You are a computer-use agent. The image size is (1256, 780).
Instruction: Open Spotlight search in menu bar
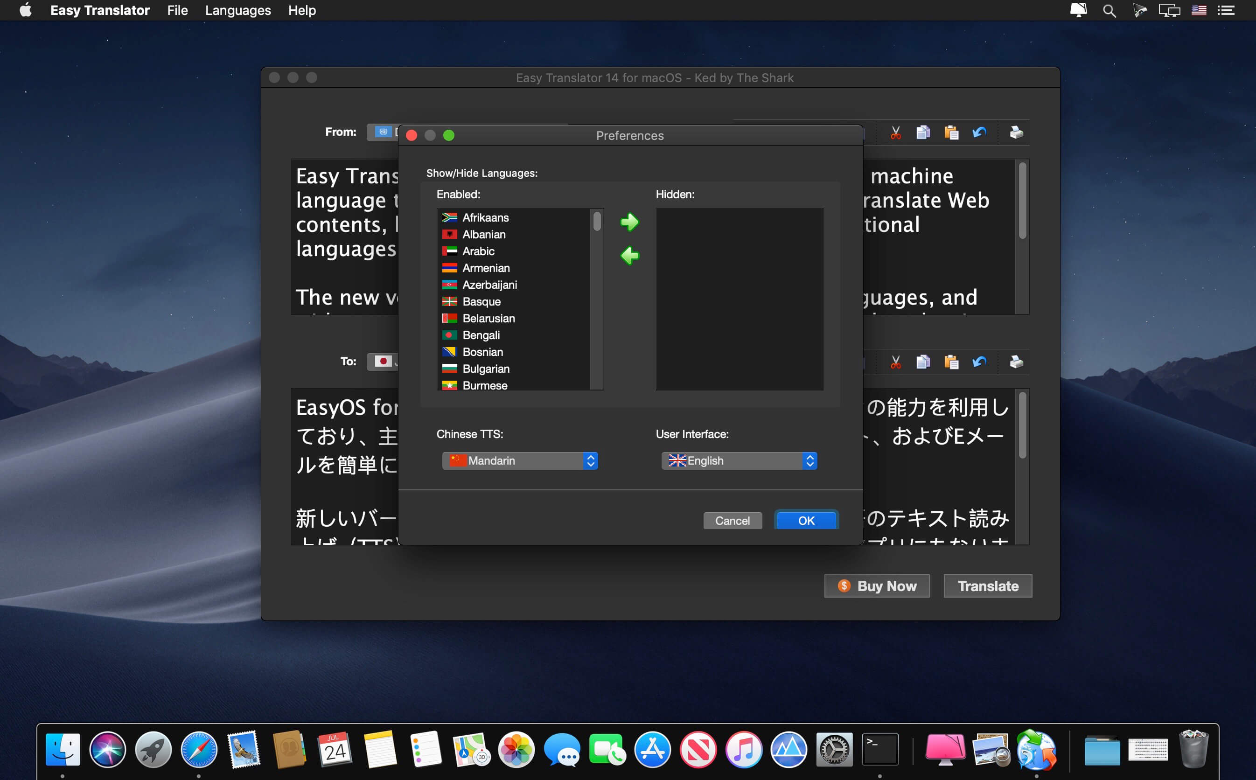coord(1109,10)
